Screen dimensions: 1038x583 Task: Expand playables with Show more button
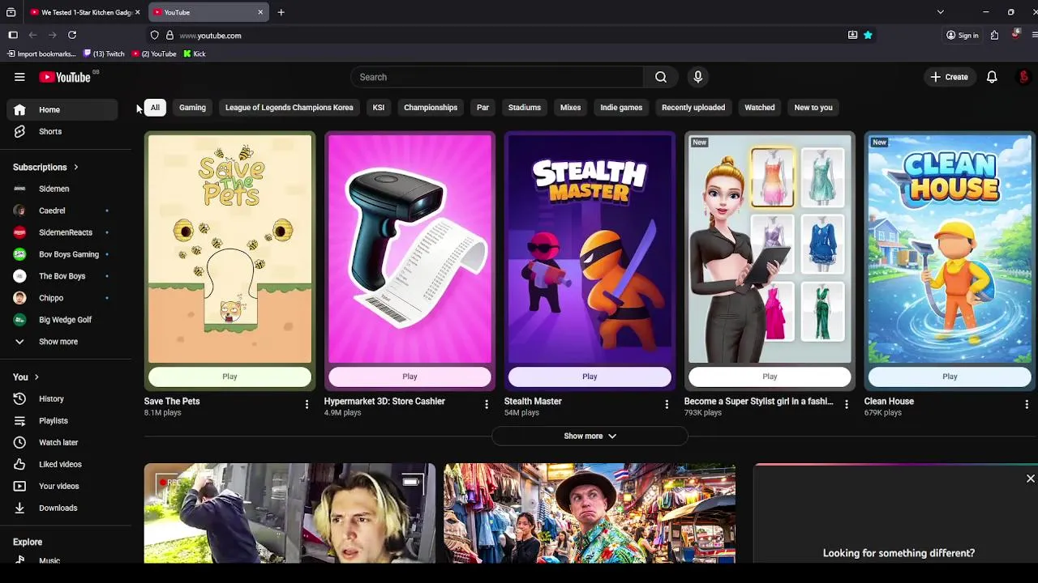590,436
